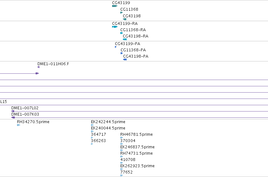Click the CG43198 gene arrow glyph
268x177 pixels.
[x=125, y=19]
